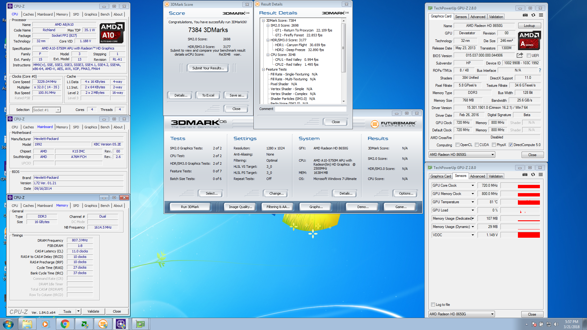The image size is (587, 330).
Task: Toggle PhysX checkbox in GPU-Z
Action: coord(494,145)
